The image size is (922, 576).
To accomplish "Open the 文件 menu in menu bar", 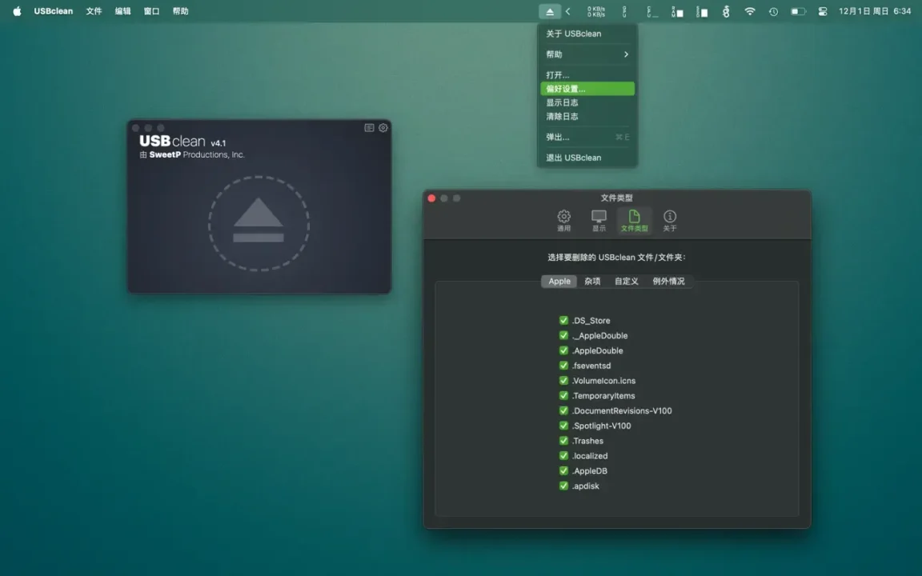I will [x=94, y=11].
